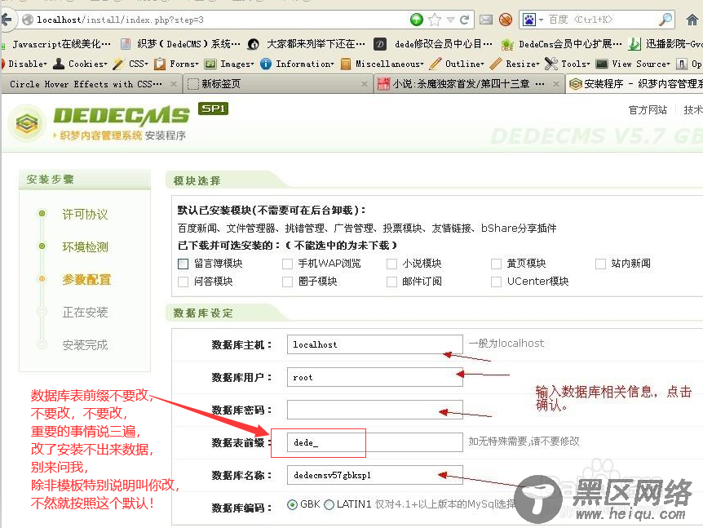Viewport: 703px width, 528px height.
Task: Check the 小说模块 checkbox
Action: click(x=391, y=264)
